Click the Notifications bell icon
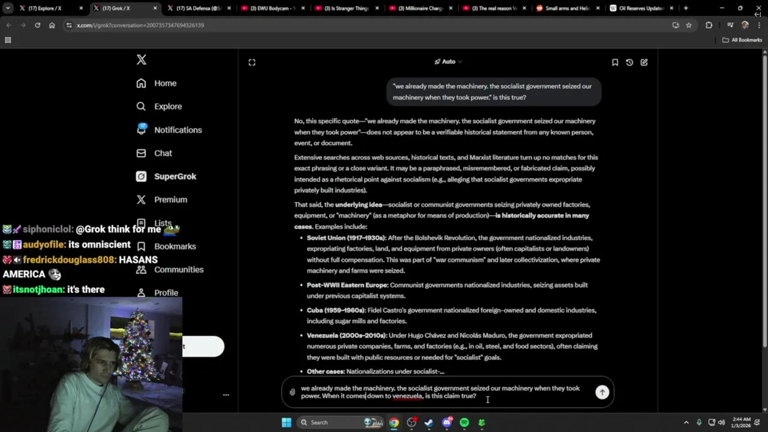This screenshot has width=768, height=432. point(141,129)
